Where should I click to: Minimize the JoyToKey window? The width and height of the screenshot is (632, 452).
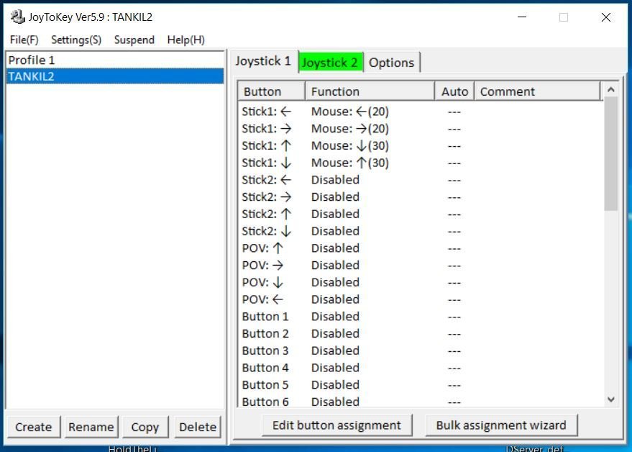522,17
